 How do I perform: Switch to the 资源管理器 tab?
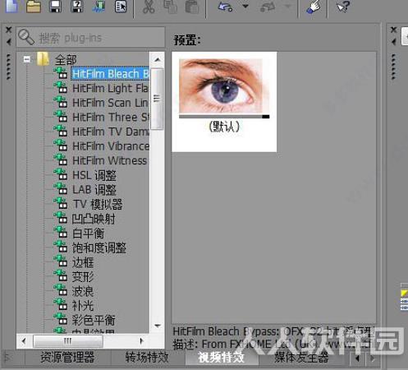point(67,357)
